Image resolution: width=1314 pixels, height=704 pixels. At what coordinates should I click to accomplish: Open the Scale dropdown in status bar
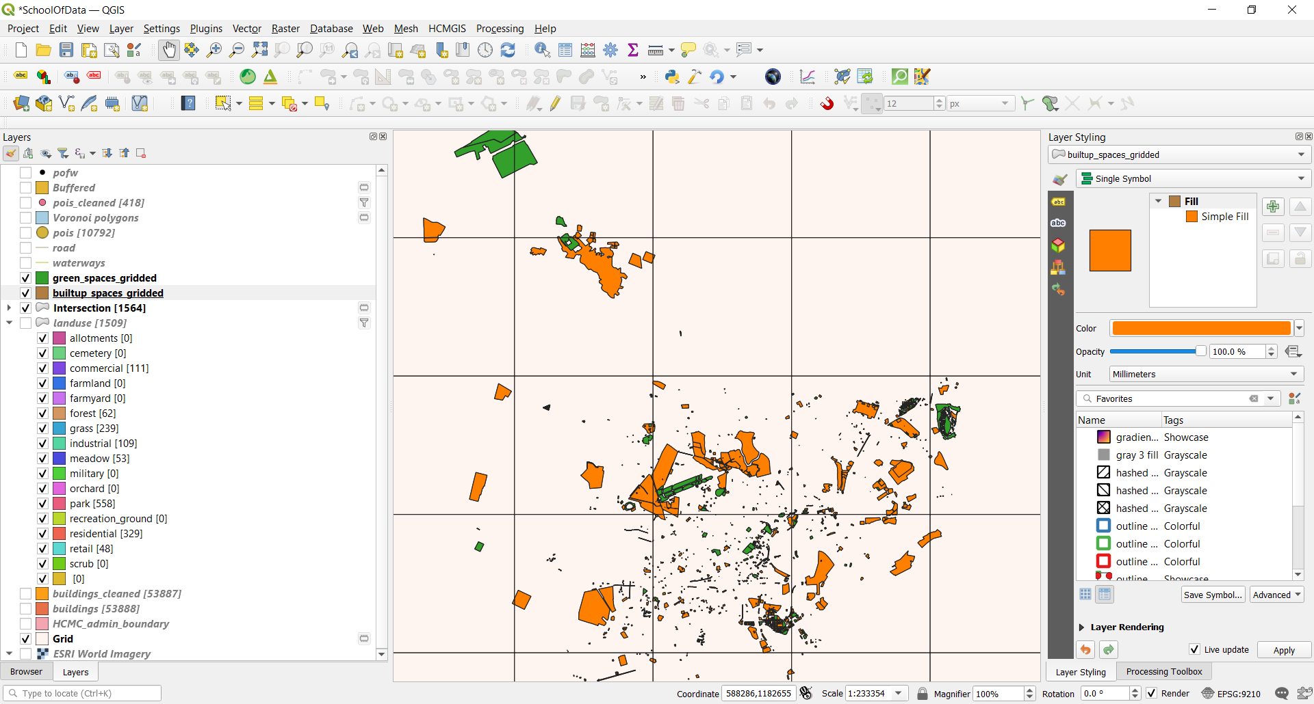tap(899, 693)
